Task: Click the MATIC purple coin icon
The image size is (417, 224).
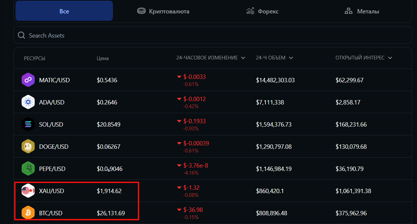Action: [28, 80]
